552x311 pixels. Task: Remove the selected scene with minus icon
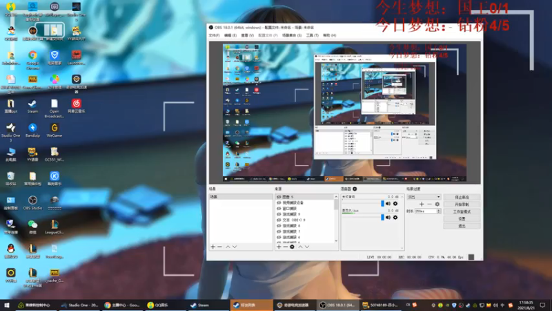tap(219, 247)
